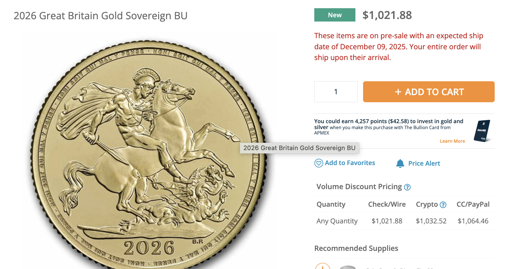
Task: Click the plus icon on Add to Cart
Action: pyautogui.click(x=398, y=92)
